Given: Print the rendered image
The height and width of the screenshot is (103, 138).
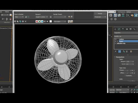Looking at the screenshot, I should [x=23, y=21].
